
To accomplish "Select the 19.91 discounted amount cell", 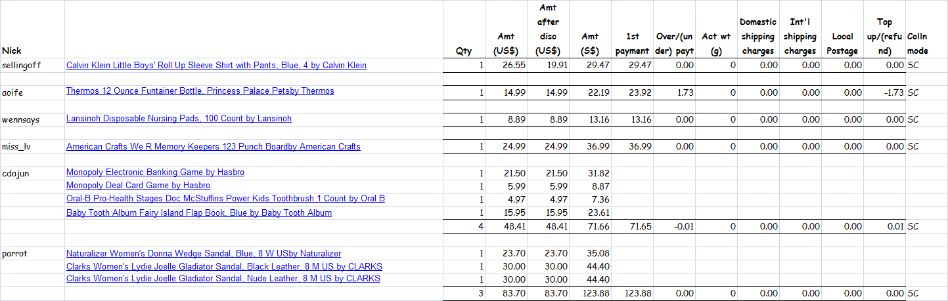I will pyautogui.click(x=548, y=66).
